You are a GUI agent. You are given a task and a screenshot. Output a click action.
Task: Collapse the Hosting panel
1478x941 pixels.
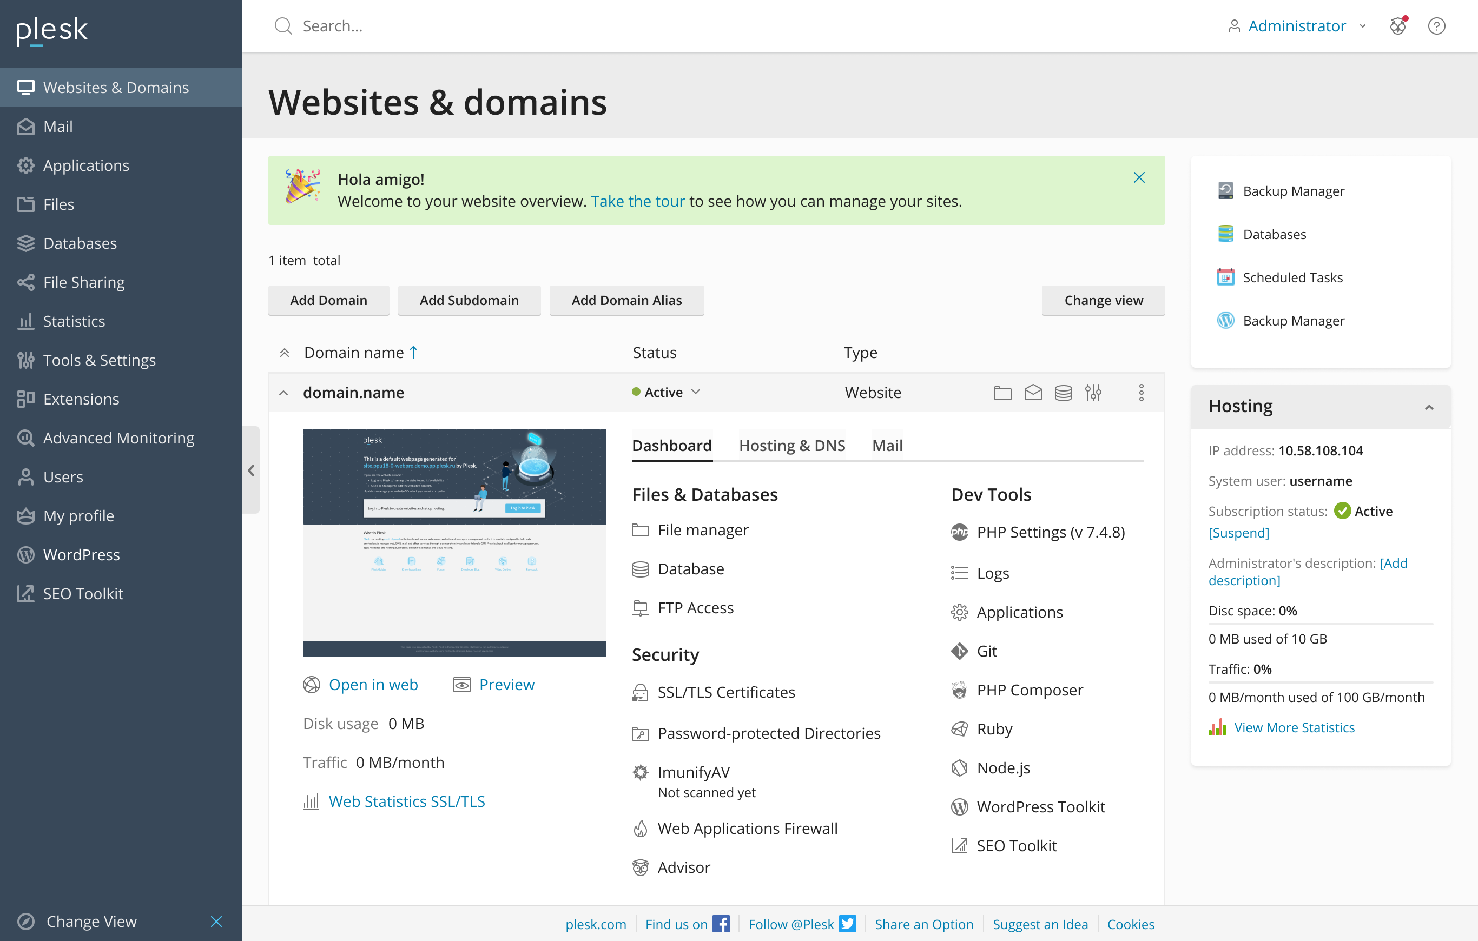point(1429,407)
